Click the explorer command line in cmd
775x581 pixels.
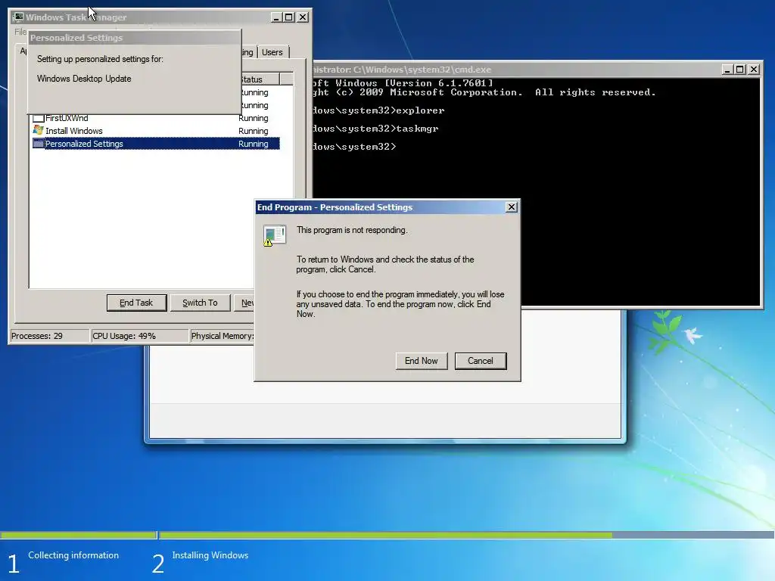pyautogui.click(x=378, y=110)
